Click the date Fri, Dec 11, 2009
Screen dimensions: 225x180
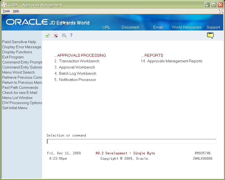pyautogui.click(x=64, y=153)
